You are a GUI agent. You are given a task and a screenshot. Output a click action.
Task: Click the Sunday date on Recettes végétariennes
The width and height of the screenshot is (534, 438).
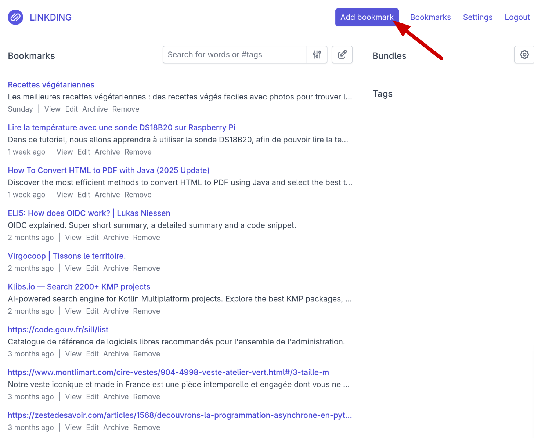pyautogui.click(x=21, y=109)
